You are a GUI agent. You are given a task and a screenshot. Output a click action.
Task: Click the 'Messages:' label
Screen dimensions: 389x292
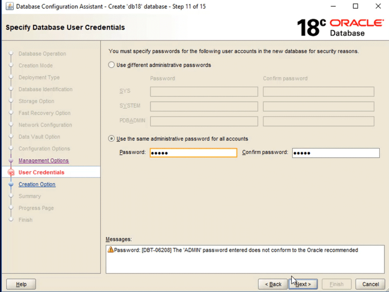(119, 239)
